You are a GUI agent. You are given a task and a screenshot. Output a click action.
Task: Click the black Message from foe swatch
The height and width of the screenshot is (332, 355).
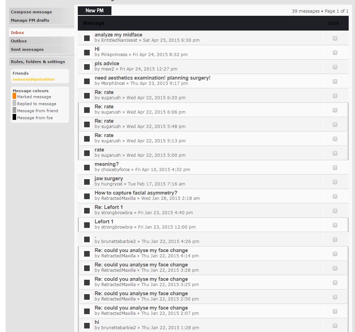[x=14, y=117]
